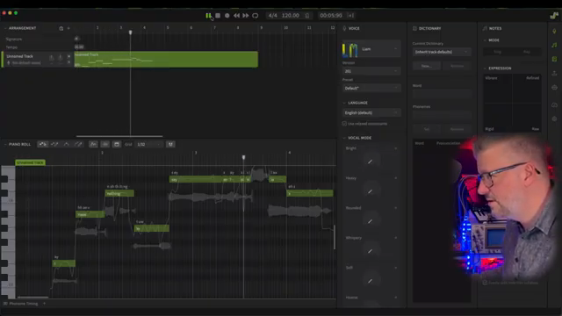562x316 pixels.
Task: Toggle pitch curve display in piano roll toolbar
Action: 93,144
